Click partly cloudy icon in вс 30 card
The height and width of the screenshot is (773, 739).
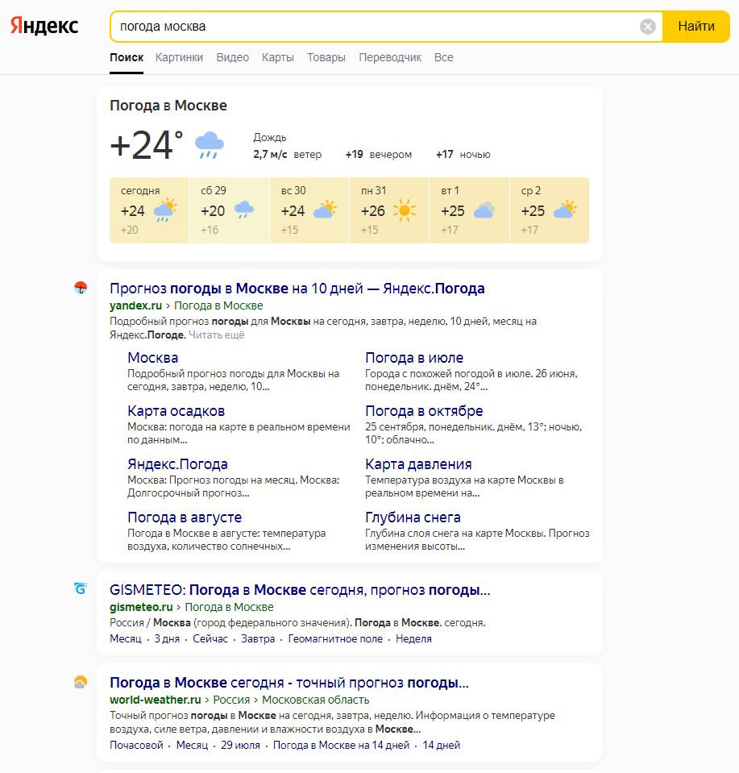click(x=325, y=210)
